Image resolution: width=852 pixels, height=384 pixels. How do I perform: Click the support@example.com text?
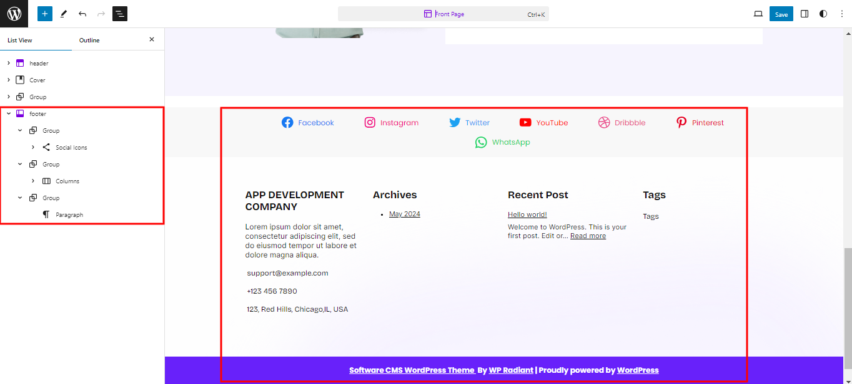287,273
